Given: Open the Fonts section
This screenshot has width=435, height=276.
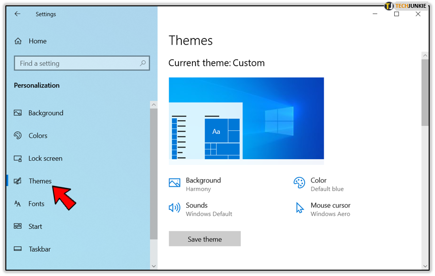Looking at the screenshot, I should 36,204.
